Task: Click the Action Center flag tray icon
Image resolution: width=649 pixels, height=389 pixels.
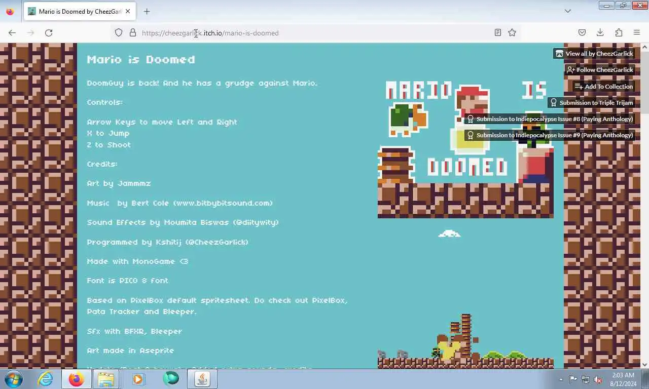Action: 573,379
